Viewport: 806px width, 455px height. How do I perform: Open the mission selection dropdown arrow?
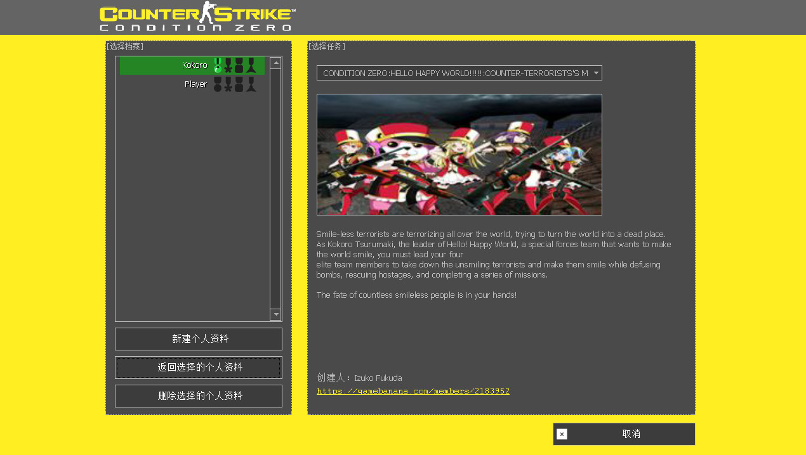click(x=595, y=72)
